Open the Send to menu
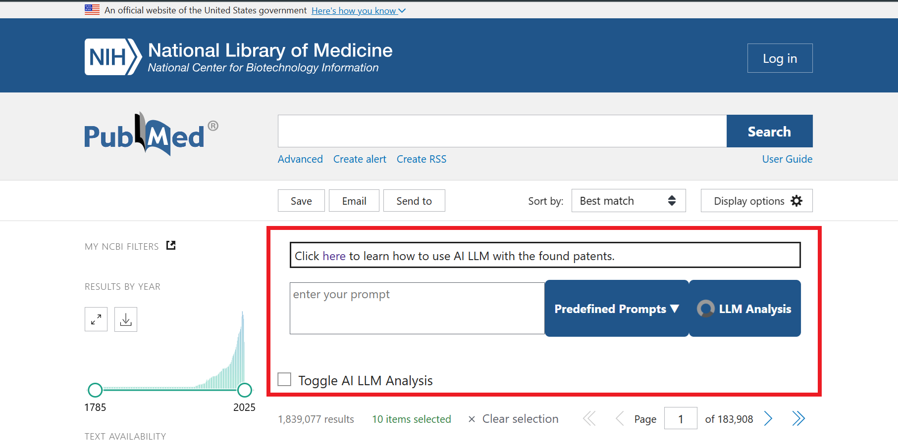This screenshot has height=448, width=898. click(x=414, y=201)
